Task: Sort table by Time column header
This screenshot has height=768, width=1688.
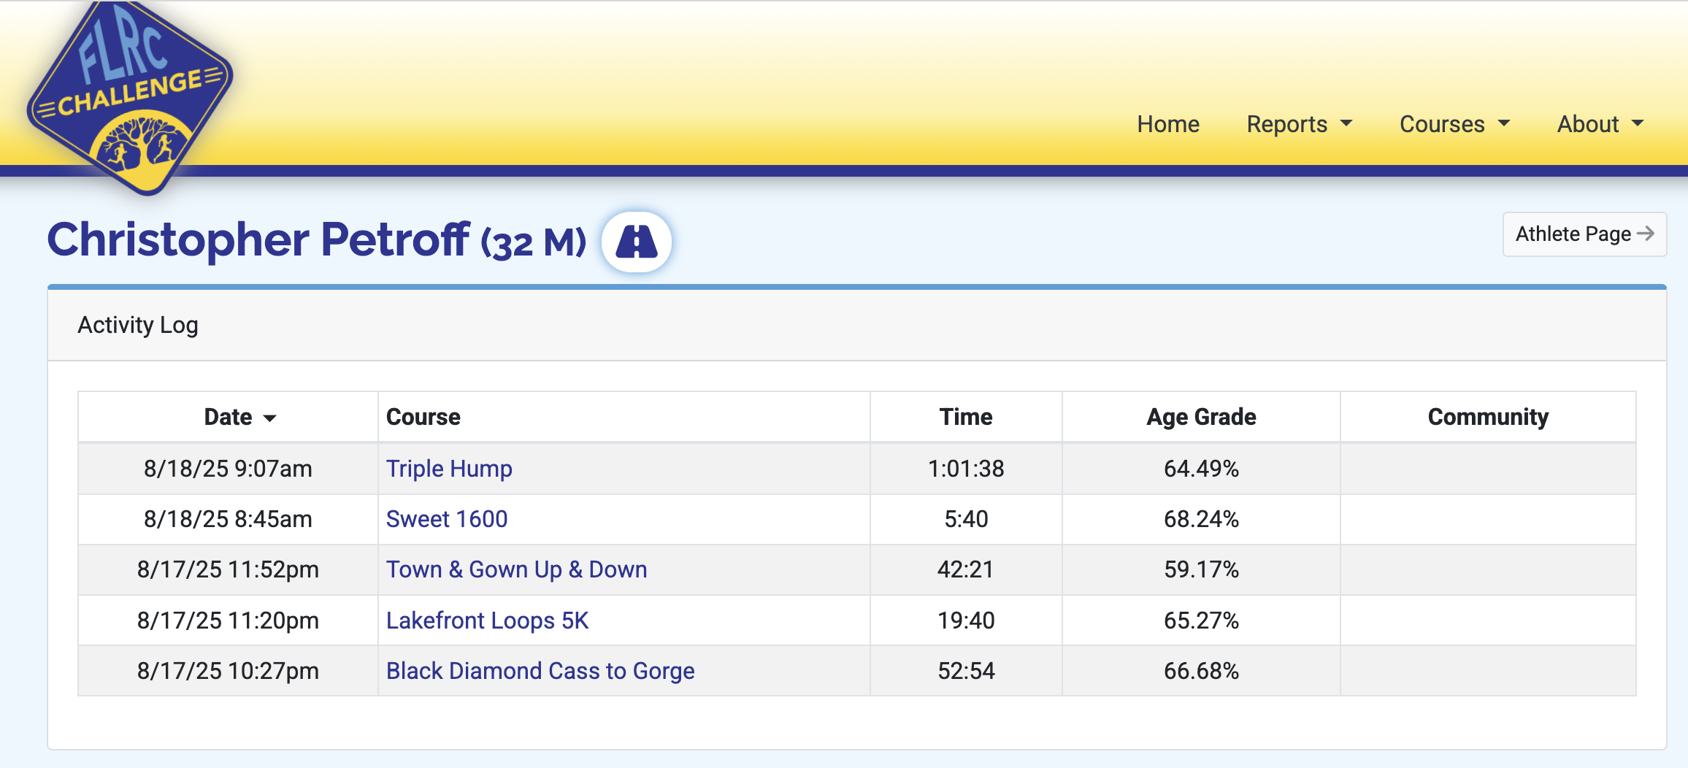Action: (965, 417)
